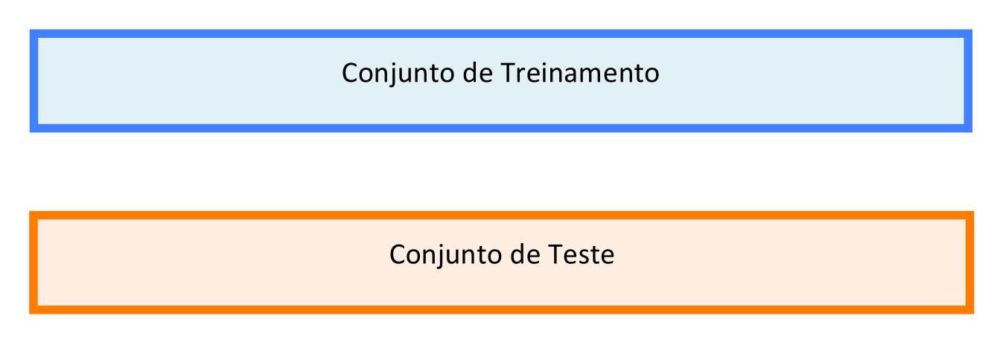Click the blue box's top border
This screenshot has height=339, width=1000.
500,33
